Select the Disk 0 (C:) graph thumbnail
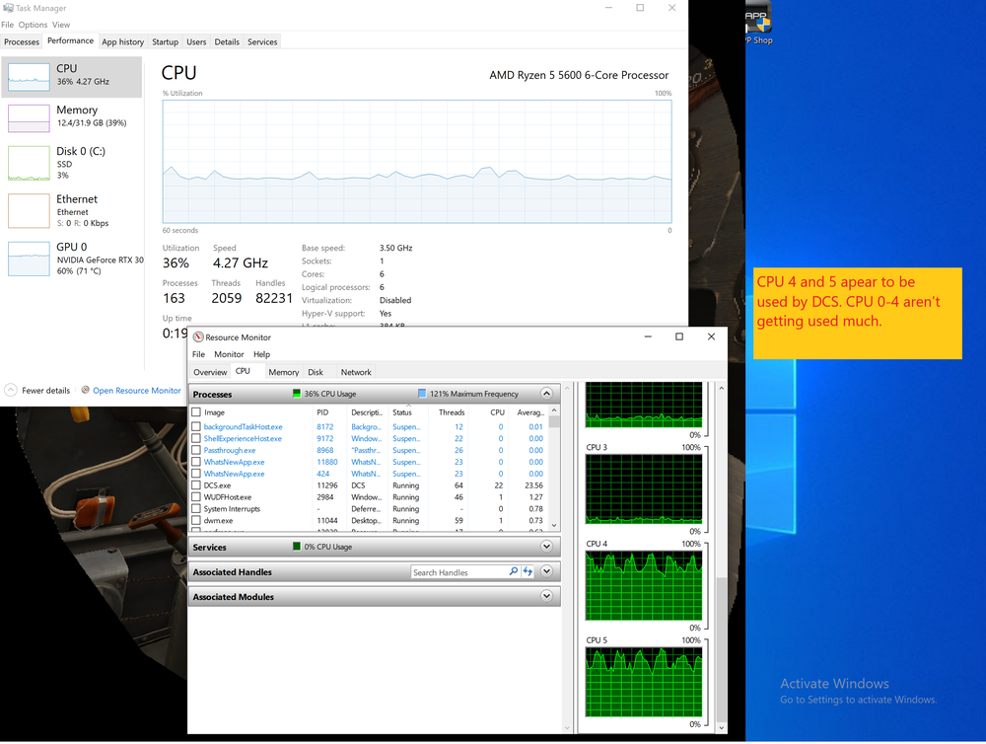This screenshot has height=744, width=986. (x=29, y=163)
